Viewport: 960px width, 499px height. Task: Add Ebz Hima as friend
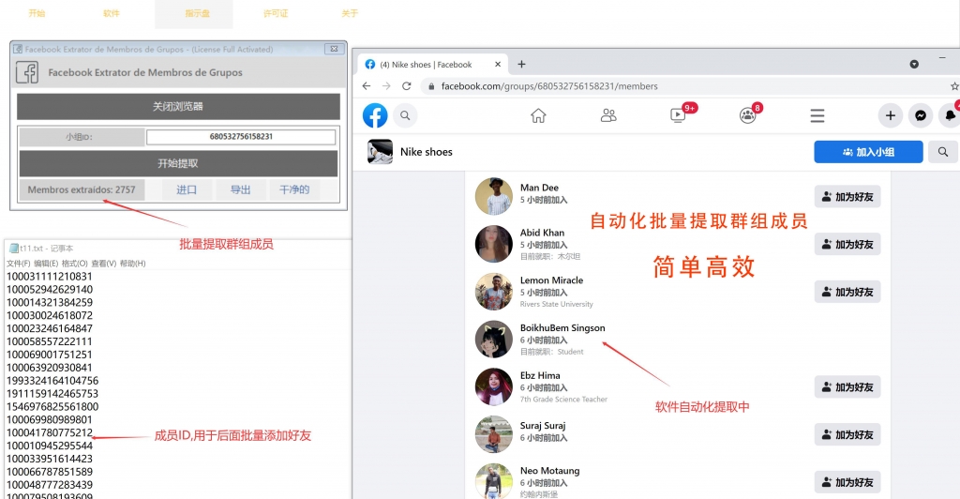point(847,387)
